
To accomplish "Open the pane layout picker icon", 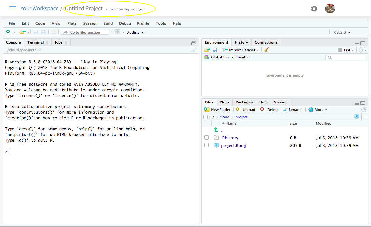I will click(x=118, y=32).
